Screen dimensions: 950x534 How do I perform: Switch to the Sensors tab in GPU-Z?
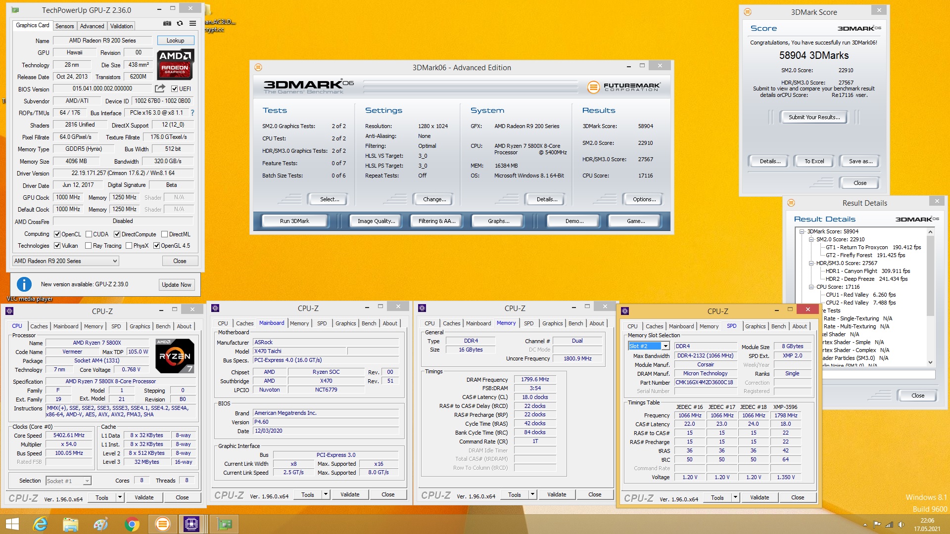64,26
